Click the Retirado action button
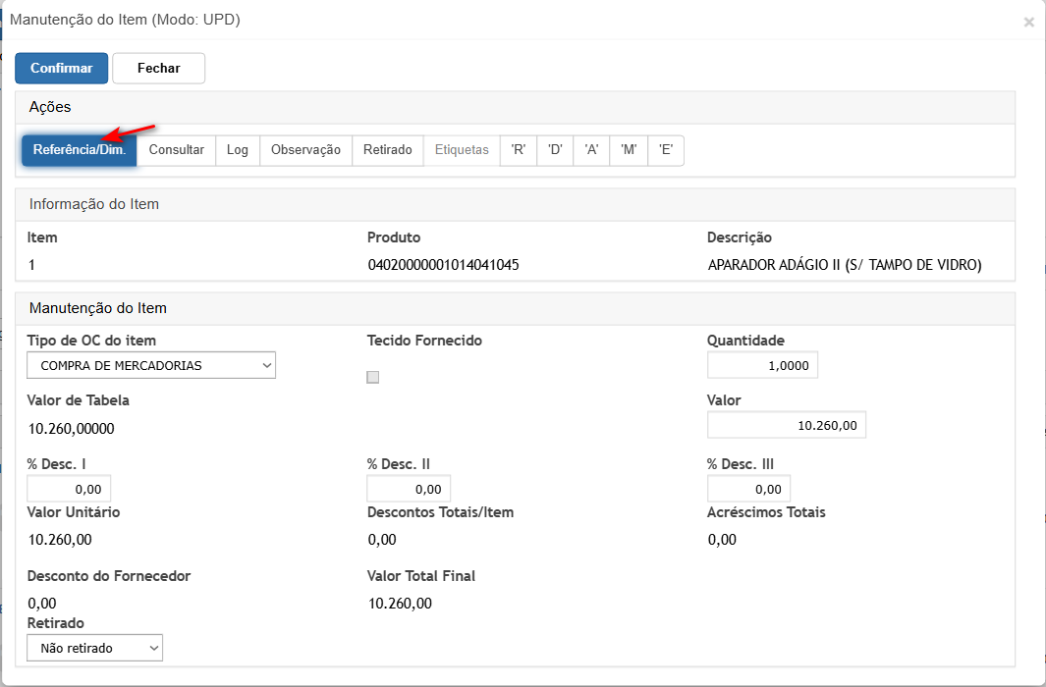The width and height of the screenshot is (1046, 687). [x=388, y=150]
